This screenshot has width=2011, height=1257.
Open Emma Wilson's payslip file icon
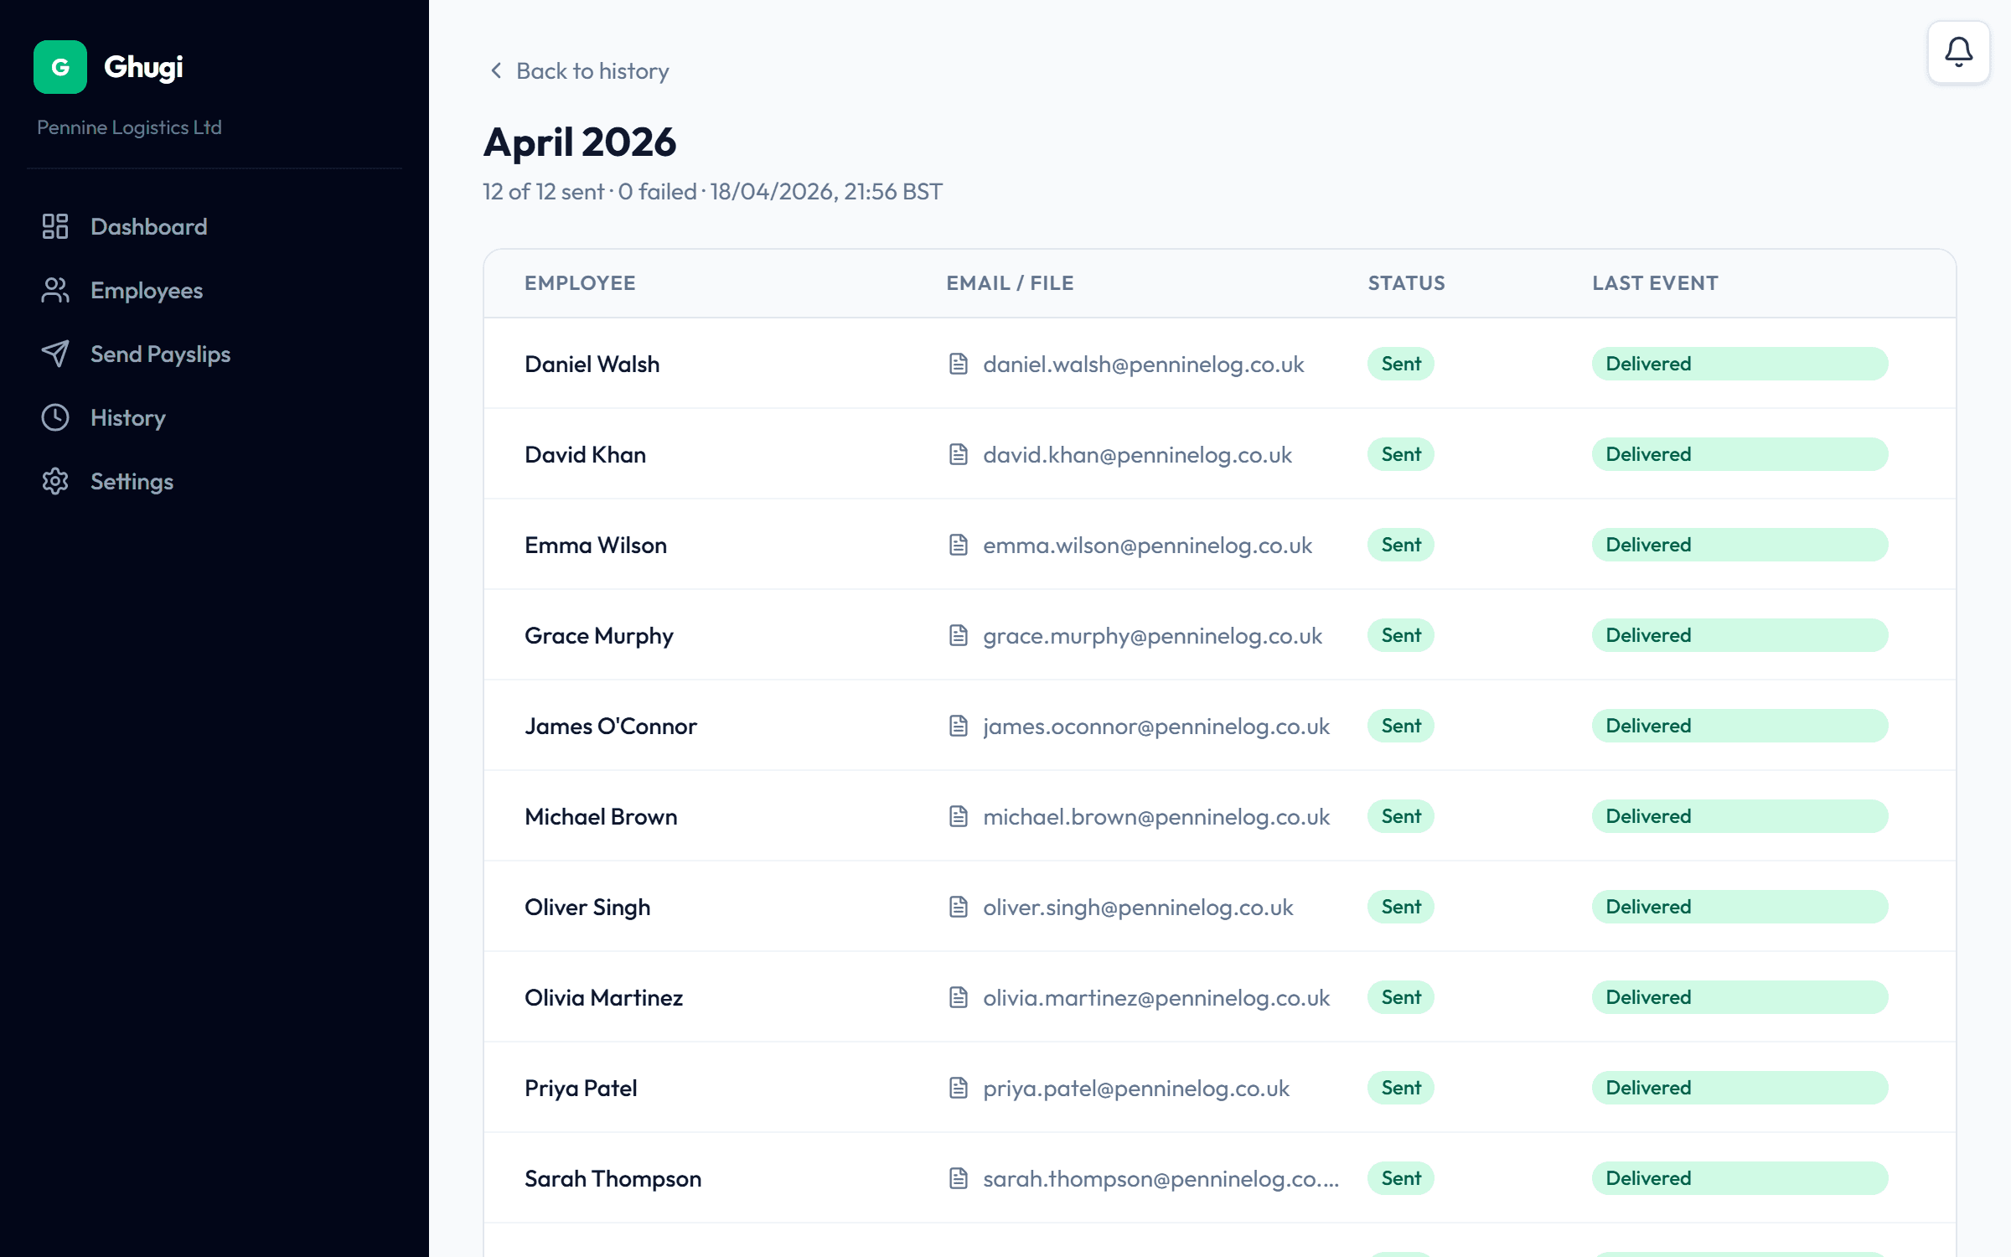click(x=958, y=545)
